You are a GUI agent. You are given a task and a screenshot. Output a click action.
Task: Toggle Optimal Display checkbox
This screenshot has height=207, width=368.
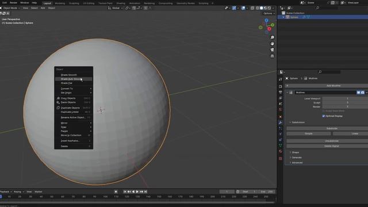point(324,116)
